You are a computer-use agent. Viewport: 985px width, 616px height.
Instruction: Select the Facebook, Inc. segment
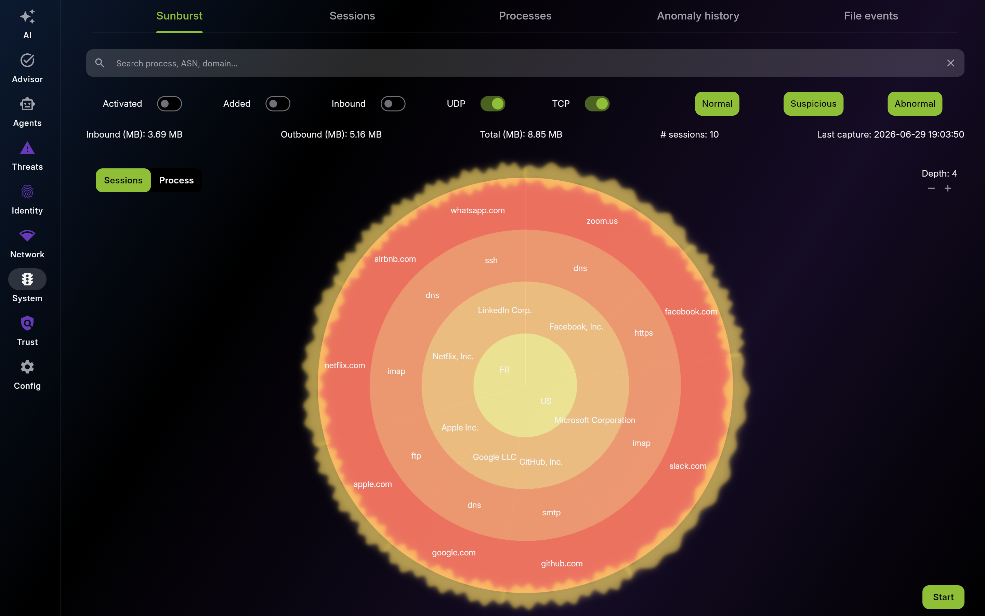pyautogui.click(x=576, y=327)
